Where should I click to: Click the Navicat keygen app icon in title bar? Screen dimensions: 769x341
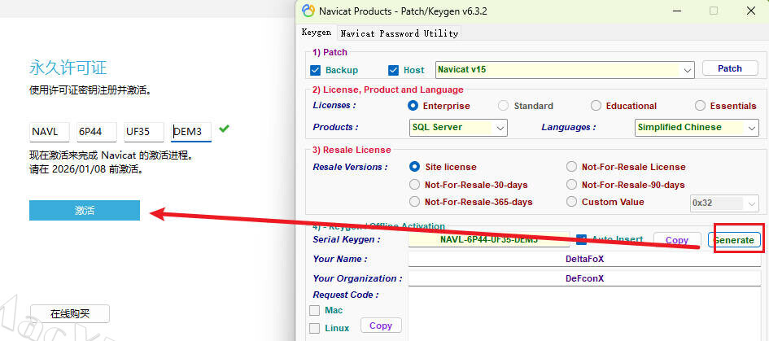click(x=308, y=11)
